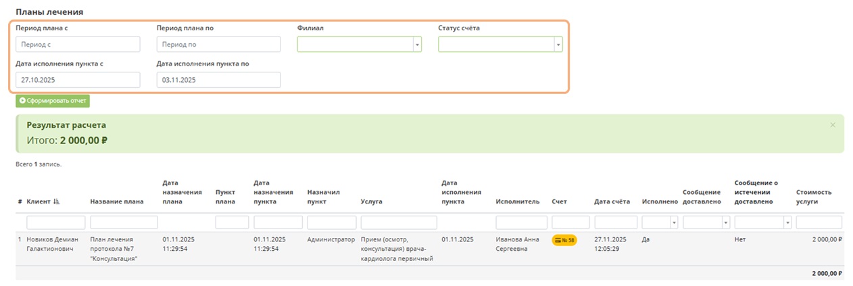Expand the Сообщение об истечении filter dropdown

pos(762,222)
